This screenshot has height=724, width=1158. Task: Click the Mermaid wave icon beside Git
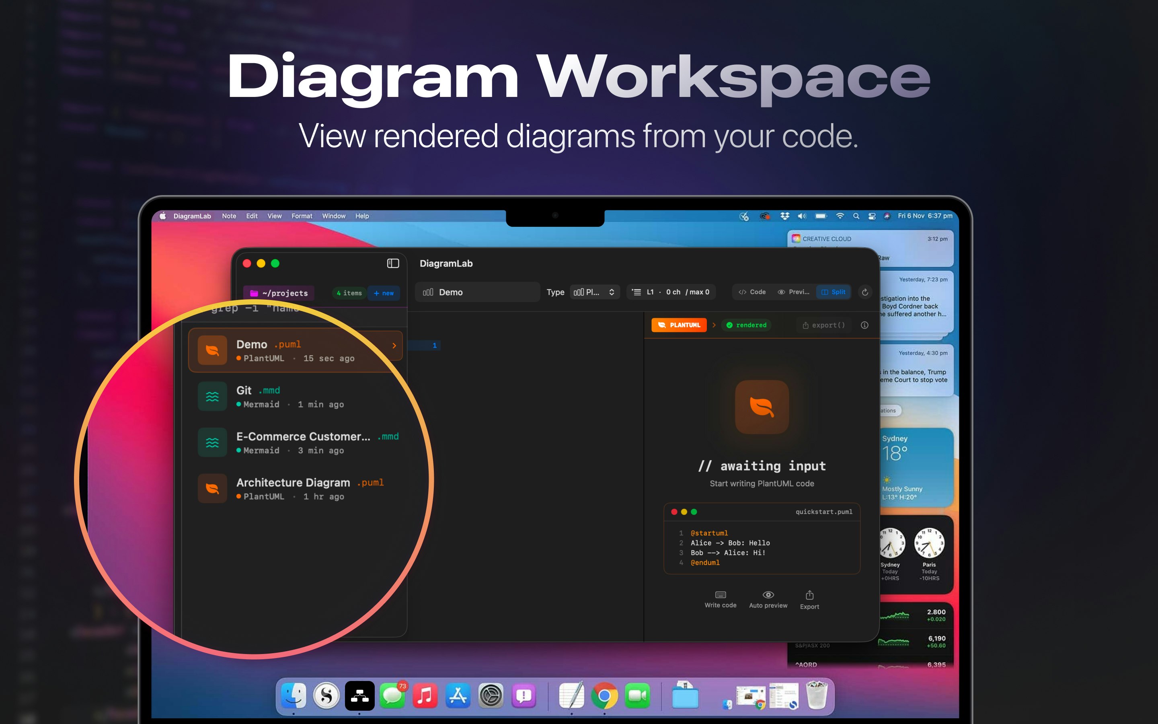(212, 396)
